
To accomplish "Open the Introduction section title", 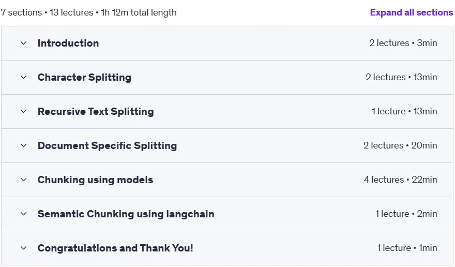I will [68, 43].
